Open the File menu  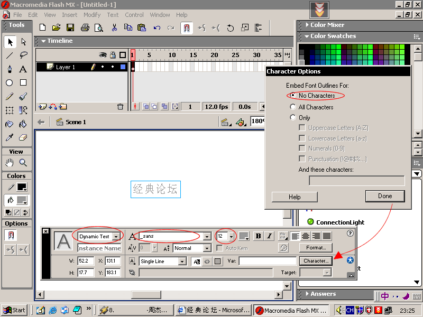[x=17, y=15]
